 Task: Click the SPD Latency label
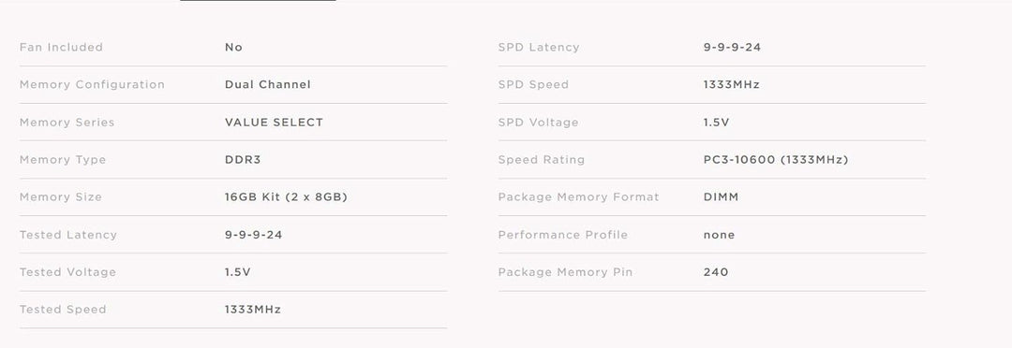coord(539,47)
